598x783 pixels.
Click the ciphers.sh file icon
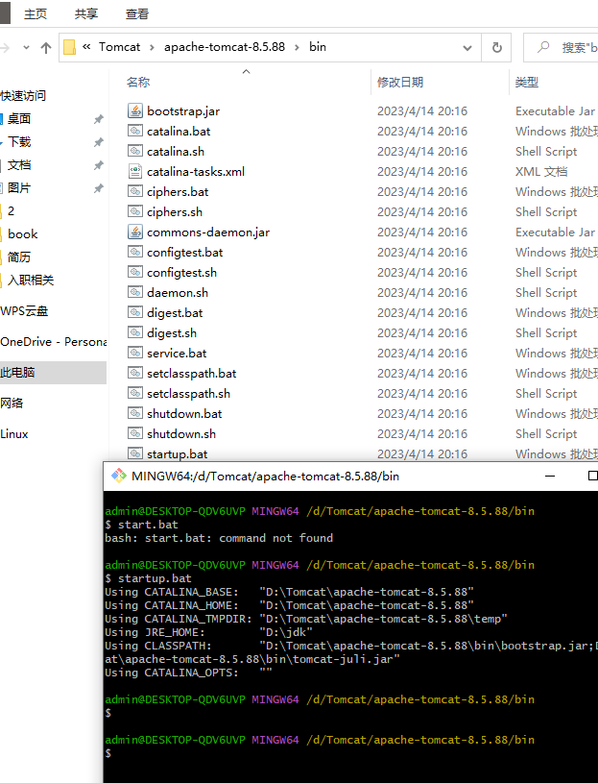tap(135, 211)
